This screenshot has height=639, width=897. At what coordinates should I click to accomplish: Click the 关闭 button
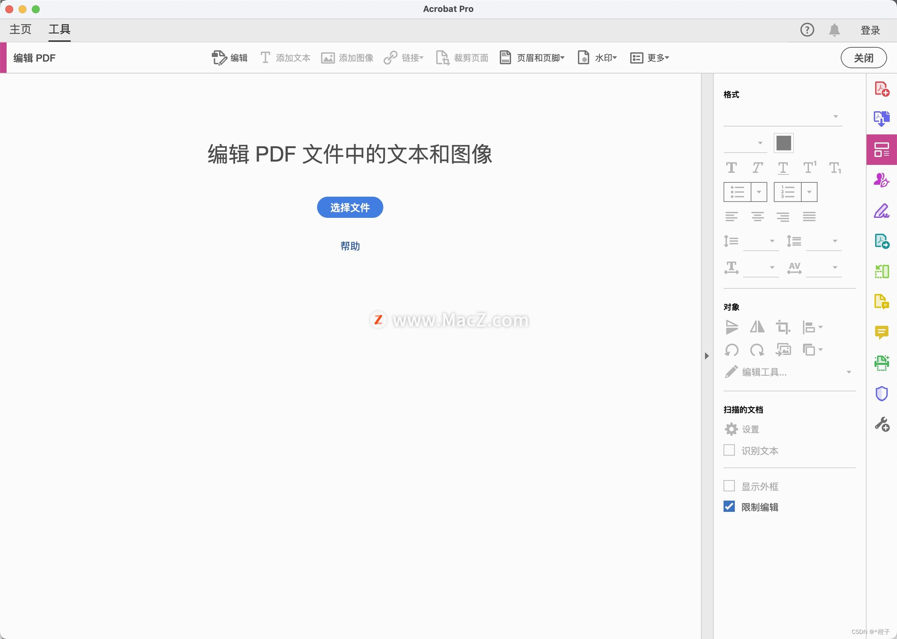tap(863, 57)
